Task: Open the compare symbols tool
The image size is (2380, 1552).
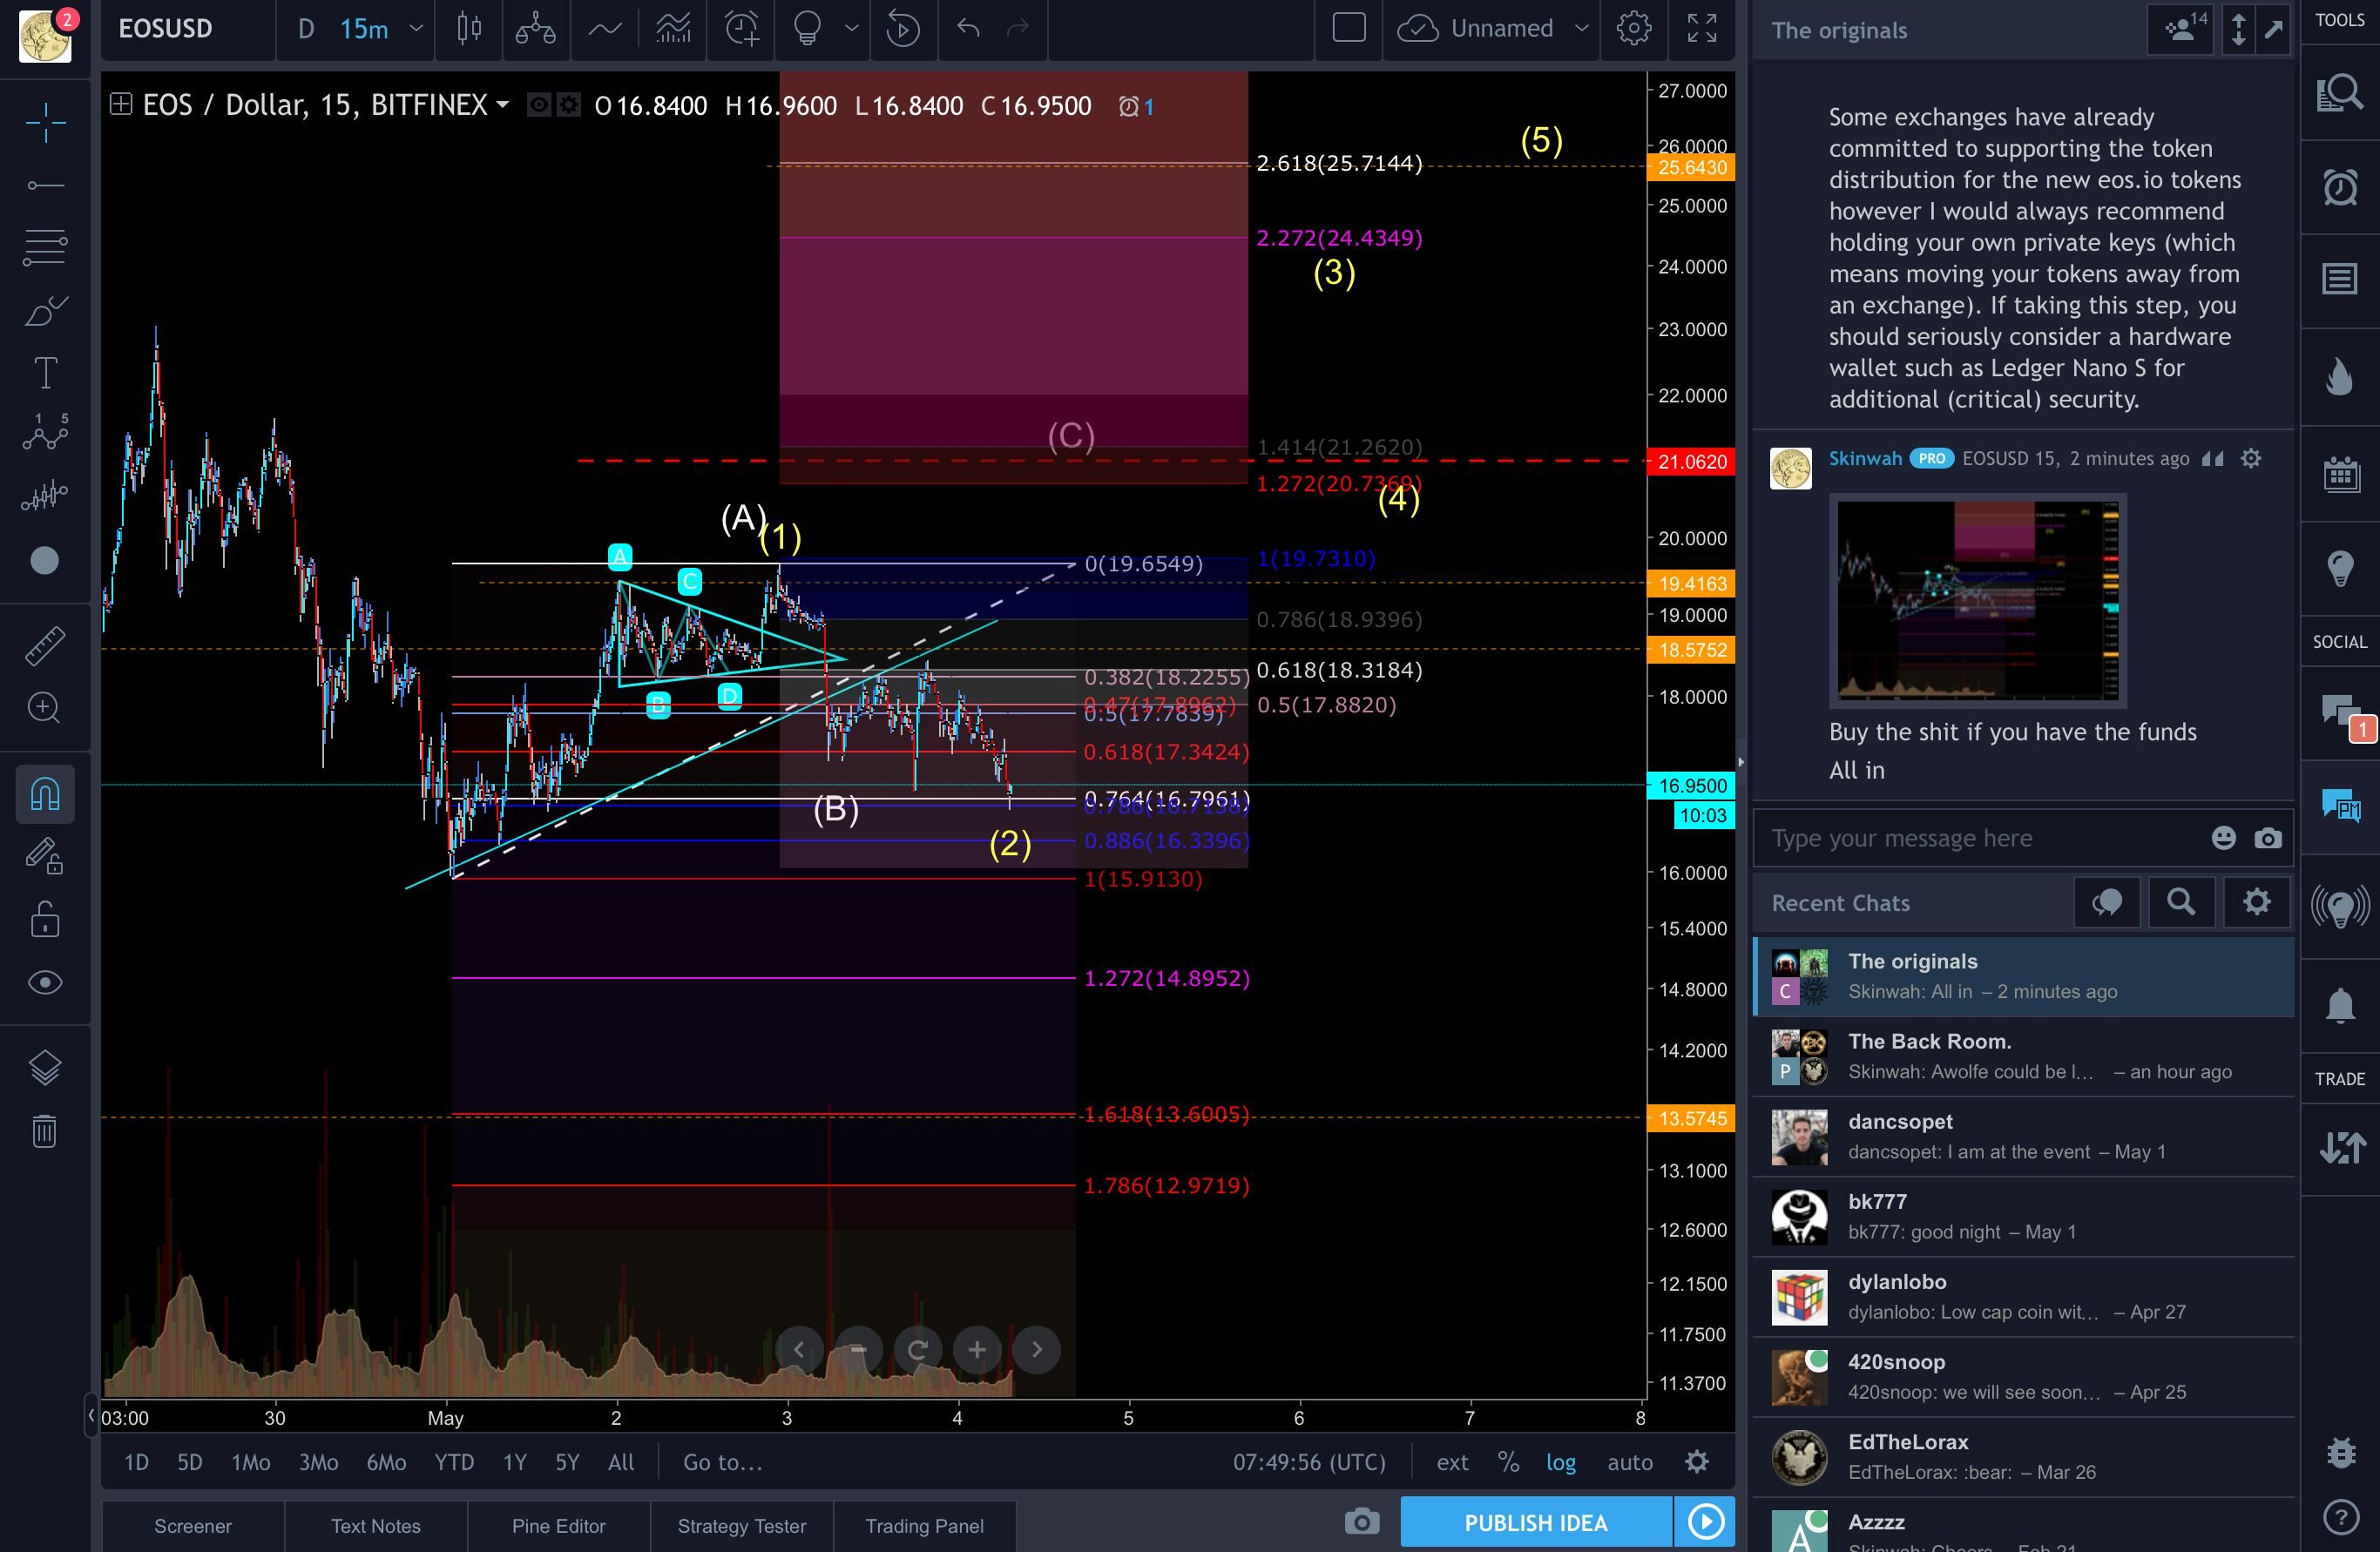Action: click(x=536, y=29)
